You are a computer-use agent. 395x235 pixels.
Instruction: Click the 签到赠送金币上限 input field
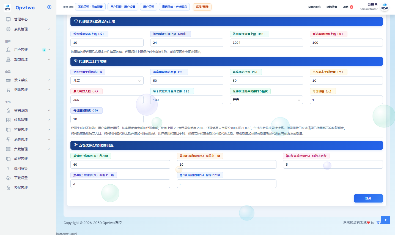[x=107, y=43]
